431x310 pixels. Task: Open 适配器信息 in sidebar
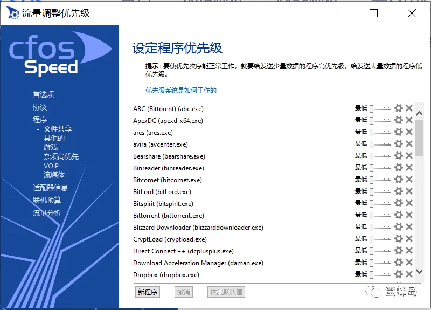tap(50, 188)
